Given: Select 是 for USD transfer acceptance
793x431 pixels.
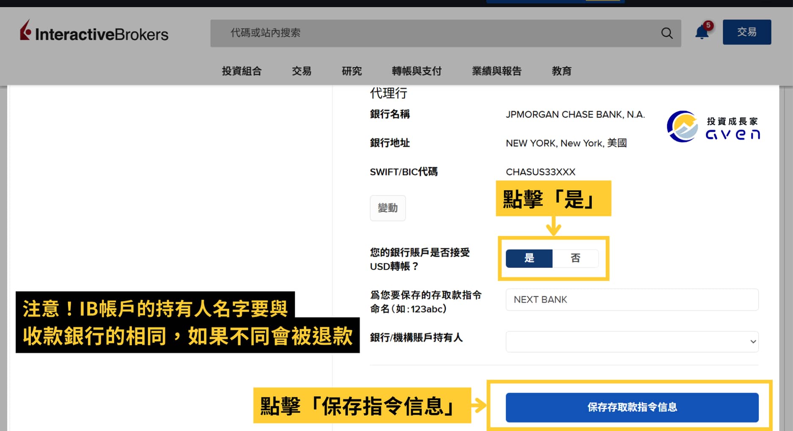Looking at the screenshot, I should (529, 258).
